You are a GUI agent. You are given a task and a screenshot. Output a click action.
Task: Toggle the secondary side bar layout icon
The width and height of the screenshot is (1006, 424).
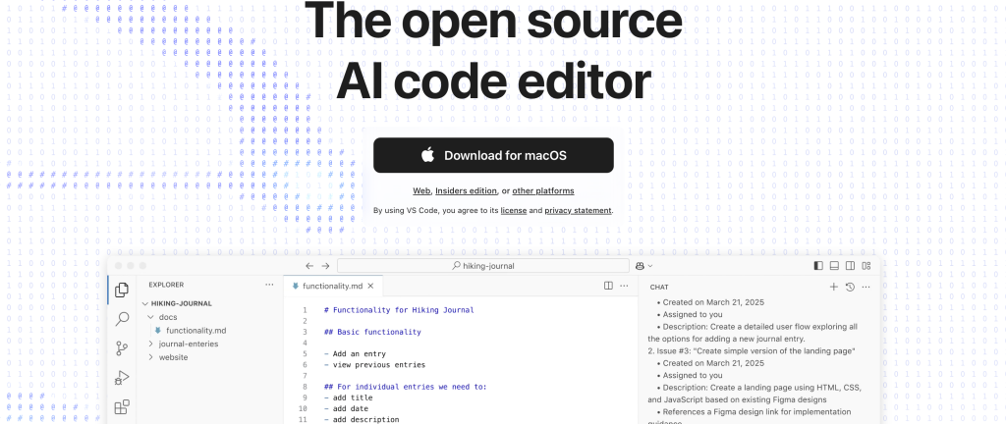click(850, 266)
